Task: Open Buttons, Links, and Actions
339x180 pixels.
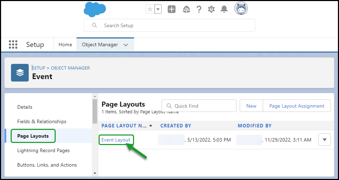Action: 47,165
